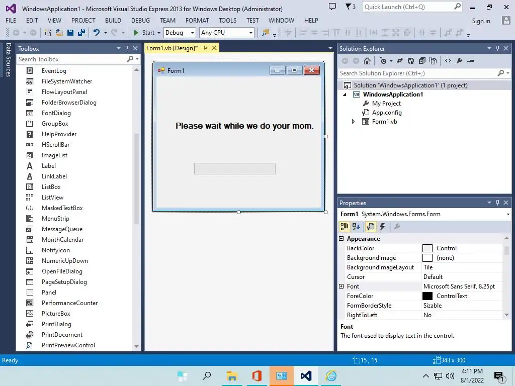Screen dimensions: 515x386
Task: Toggle Preview Selected Items in Solution Explorer
Action: tap(470, 61)
